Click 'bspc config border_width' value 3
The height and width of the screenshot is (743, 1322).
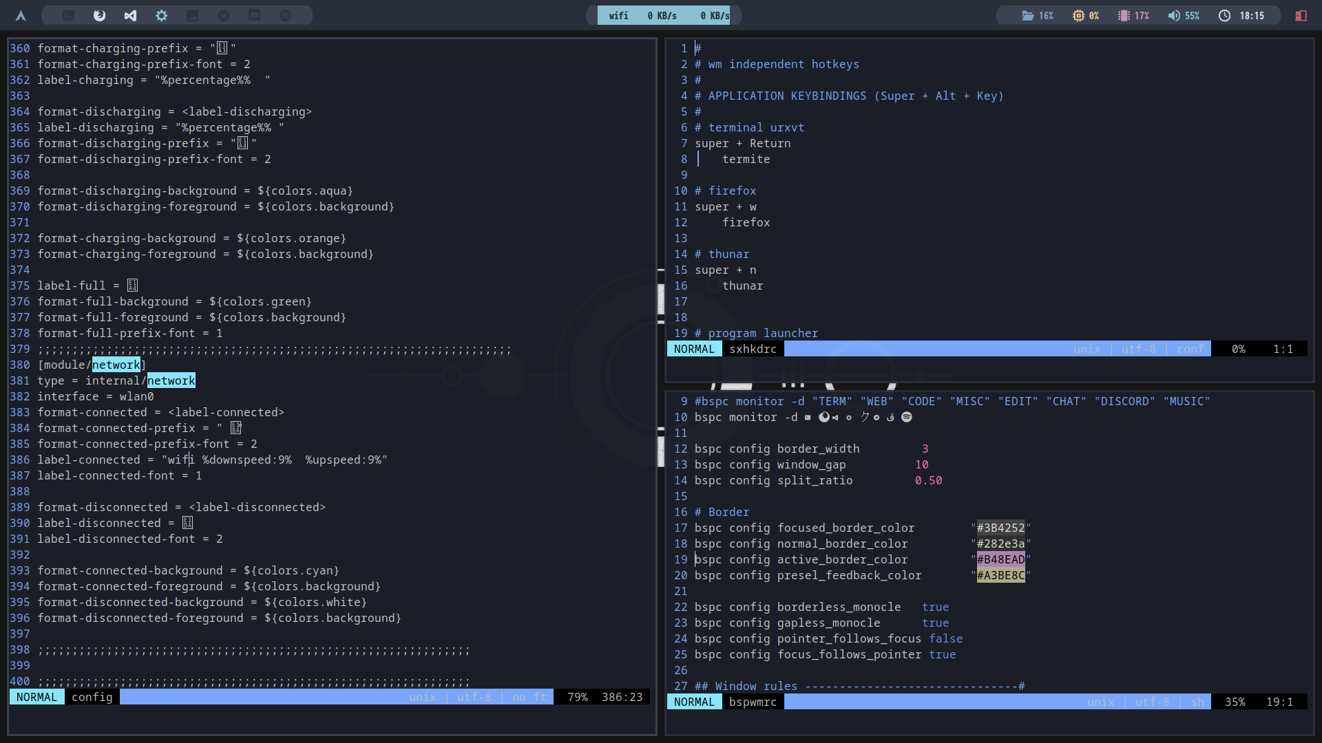point(925,449)
